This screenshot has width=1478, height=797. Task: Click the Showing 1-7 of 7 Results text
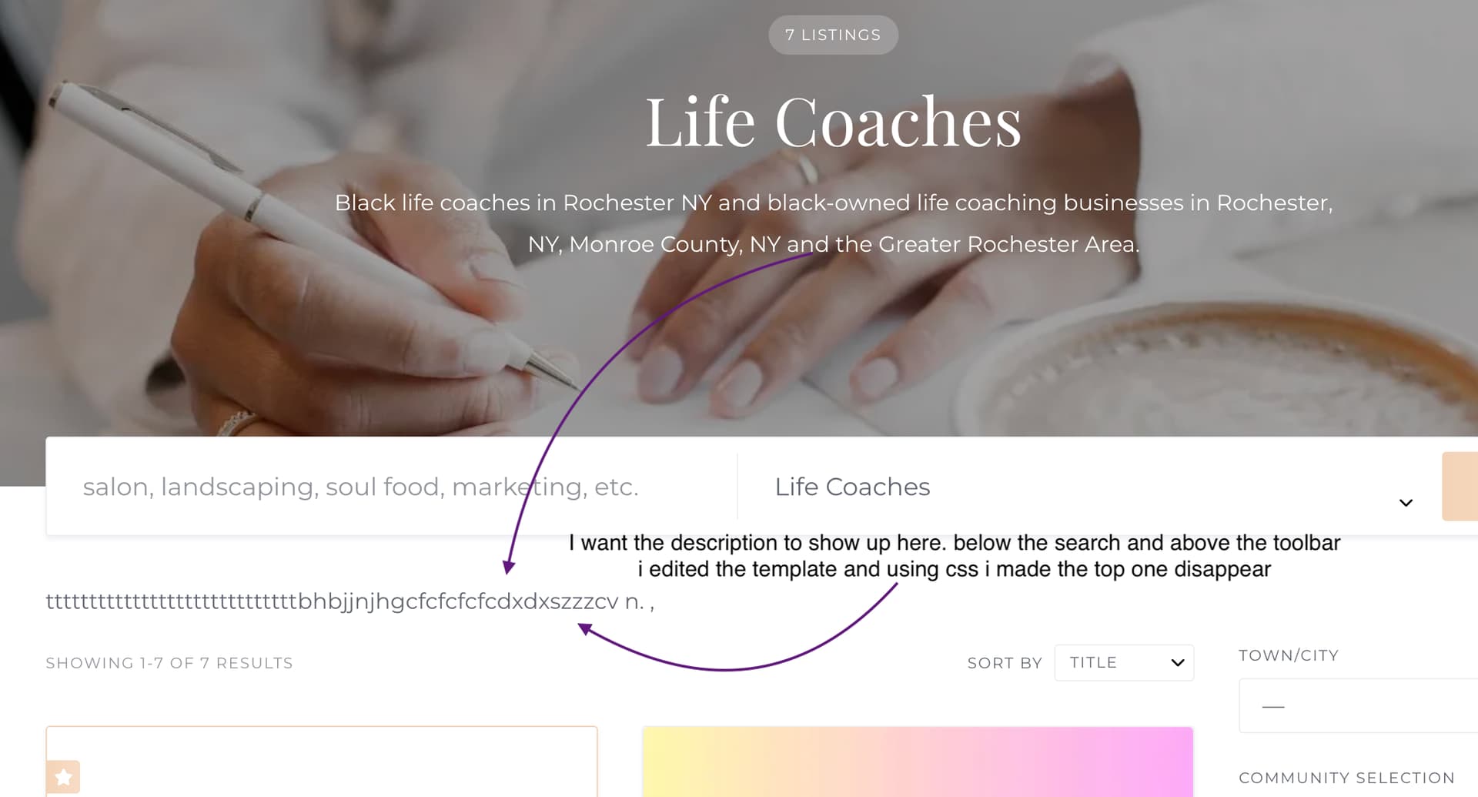pyautogui.click(x=169, y=663)
